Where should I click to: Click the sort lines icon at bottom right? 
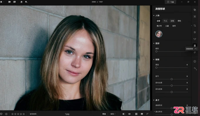click(x=147, y=114)
